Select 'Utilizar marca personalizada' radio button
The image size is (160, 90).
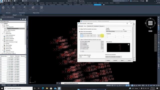tap(80, 32)
